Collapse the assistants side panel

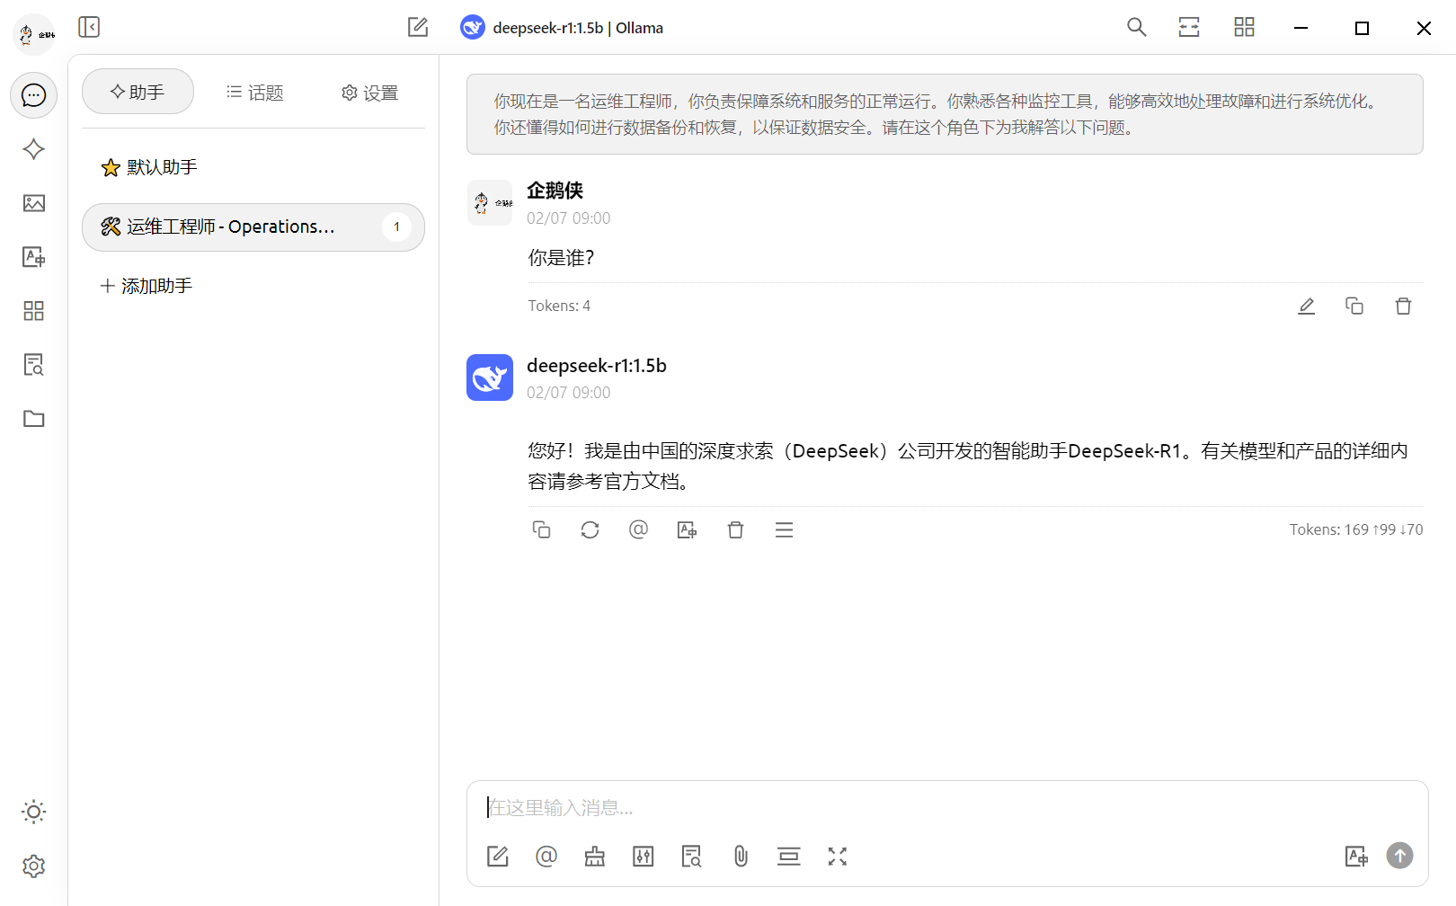click(89, 27)
